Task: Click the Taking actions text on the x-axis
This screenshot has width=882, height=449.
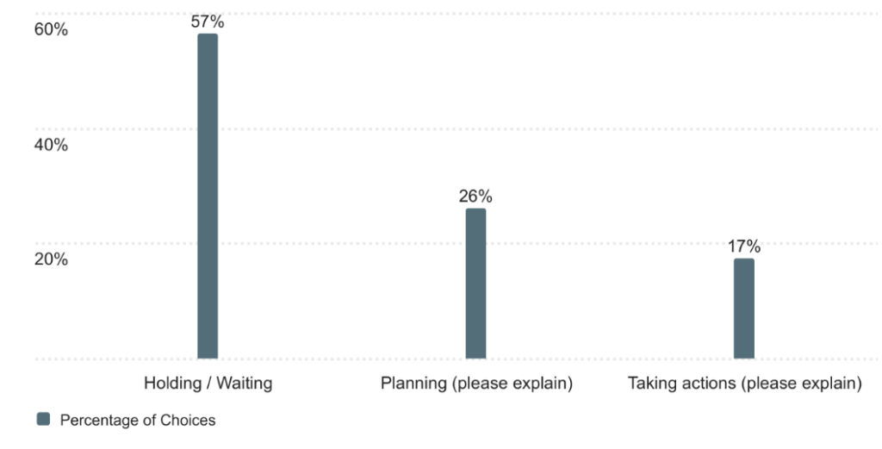Action: (x=681, y=384)
